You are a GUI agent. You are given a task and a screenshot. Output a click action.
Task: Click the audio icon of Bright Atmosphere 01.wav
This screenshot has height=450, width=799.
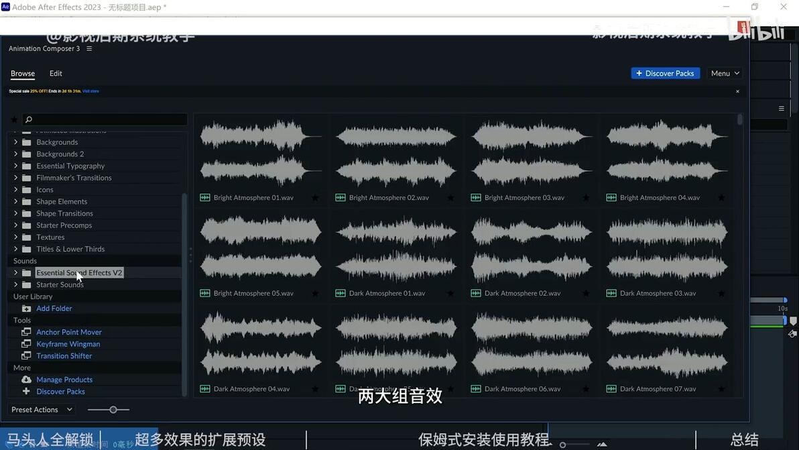[205, 198]
